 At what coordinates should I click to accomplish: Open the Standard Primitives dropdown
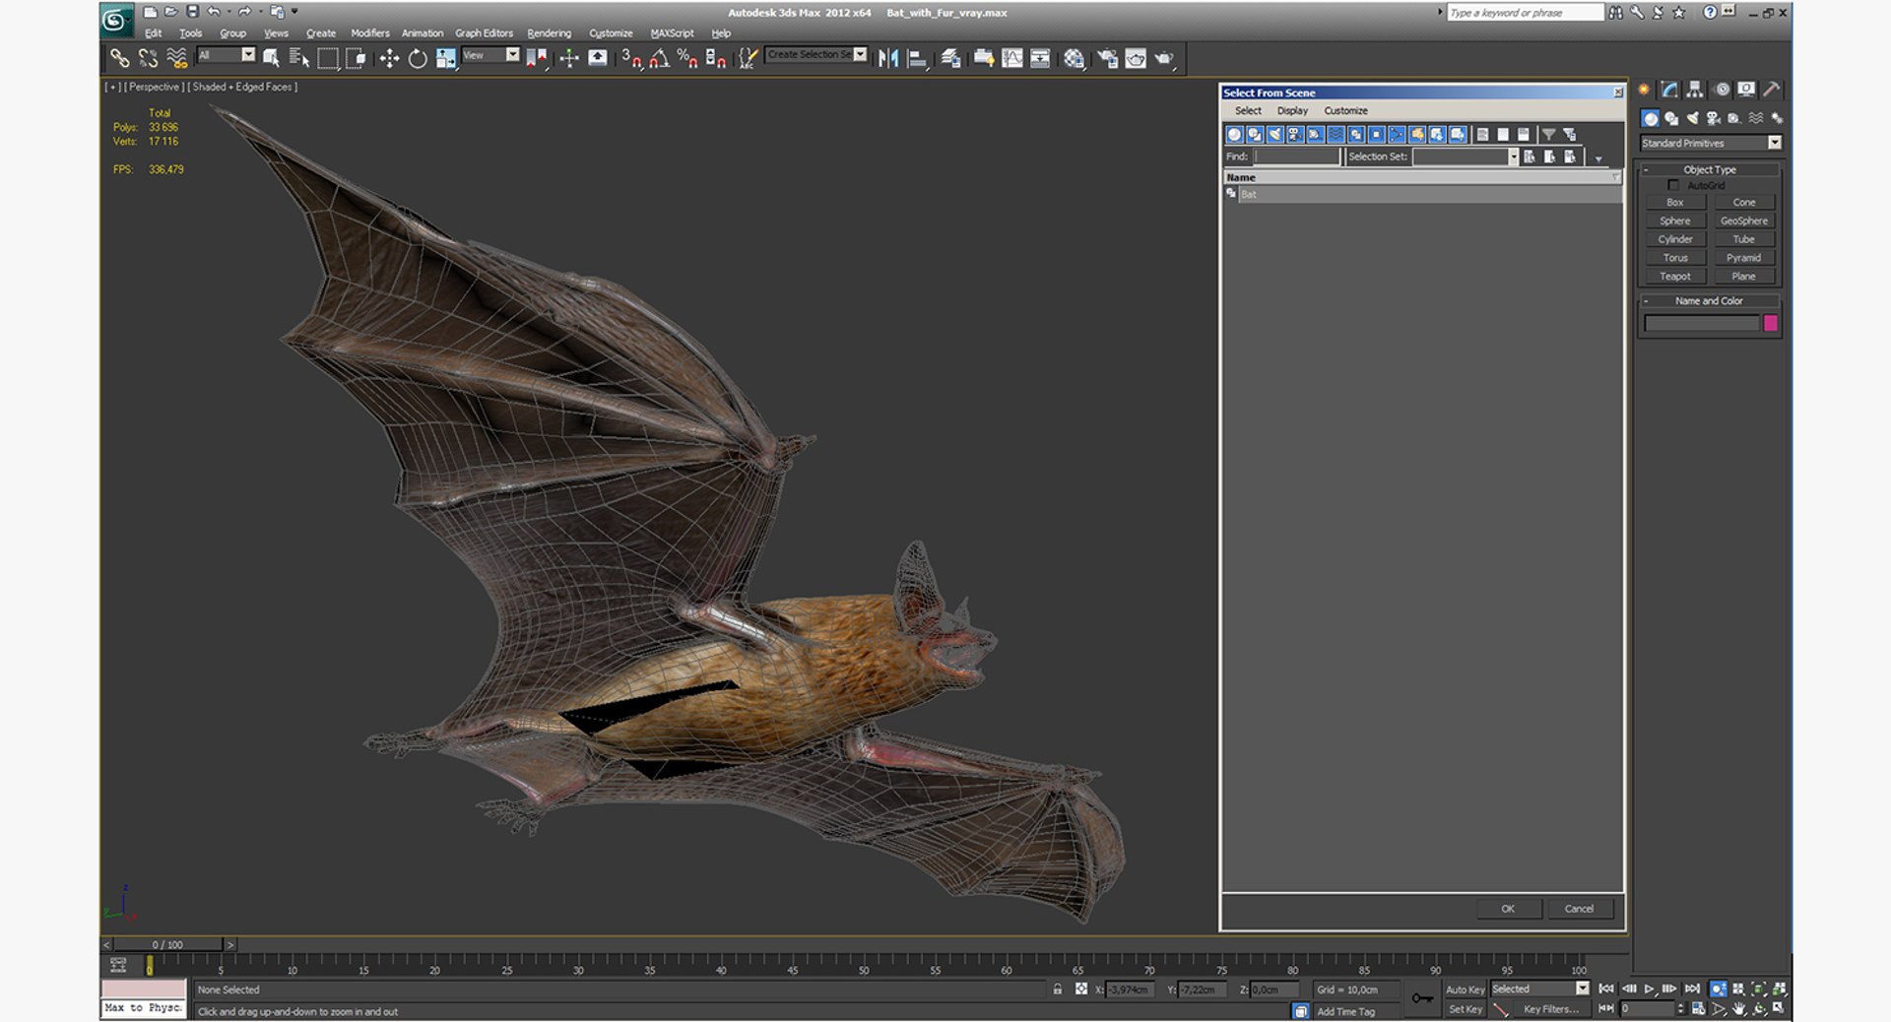pos(1774,143)
